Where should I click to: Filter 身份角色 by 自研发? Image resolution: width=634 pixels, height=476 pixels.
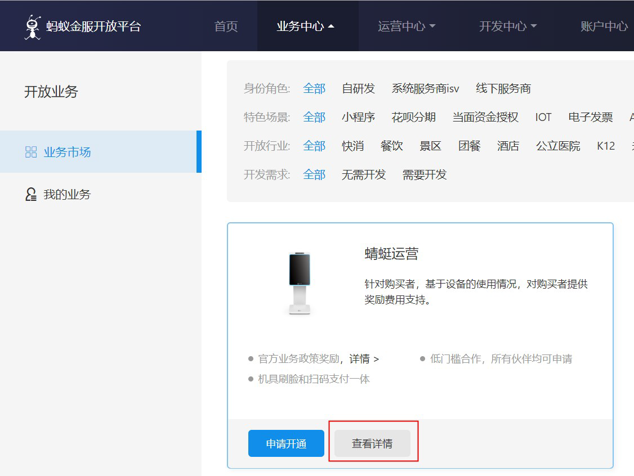click(x=358, y=88)
